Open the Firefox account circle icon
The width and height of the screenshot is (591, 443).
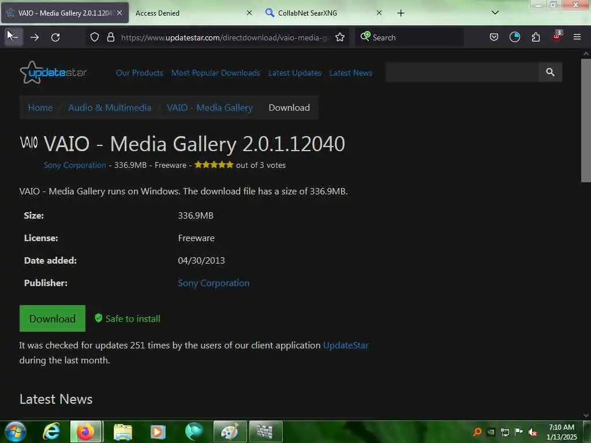pos(514,37)
